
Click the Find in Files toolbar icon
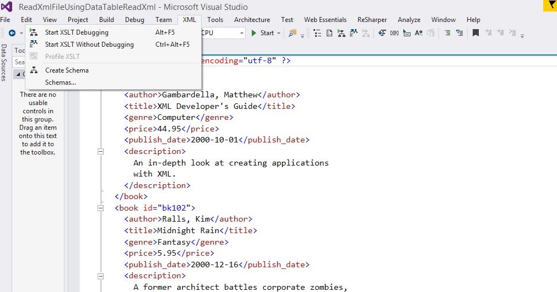[x=293, y=33]
